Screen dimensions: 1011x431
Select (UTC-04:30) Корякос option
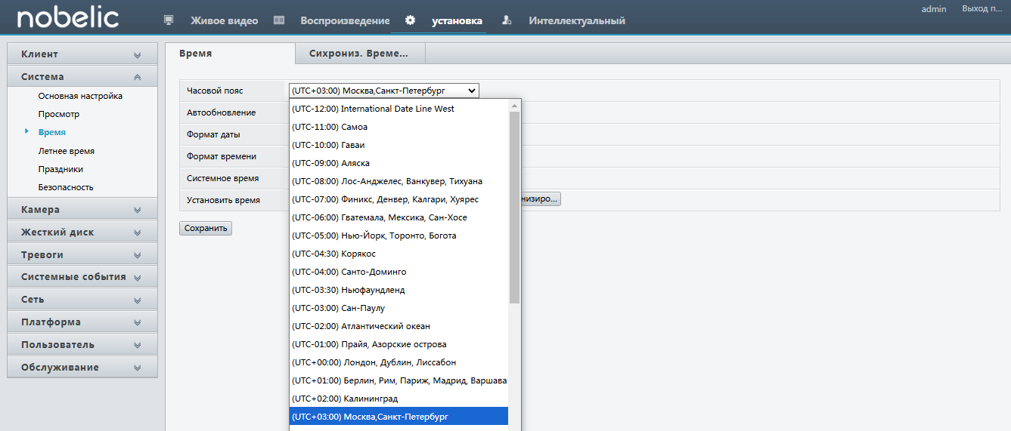[x=399, y=254]
